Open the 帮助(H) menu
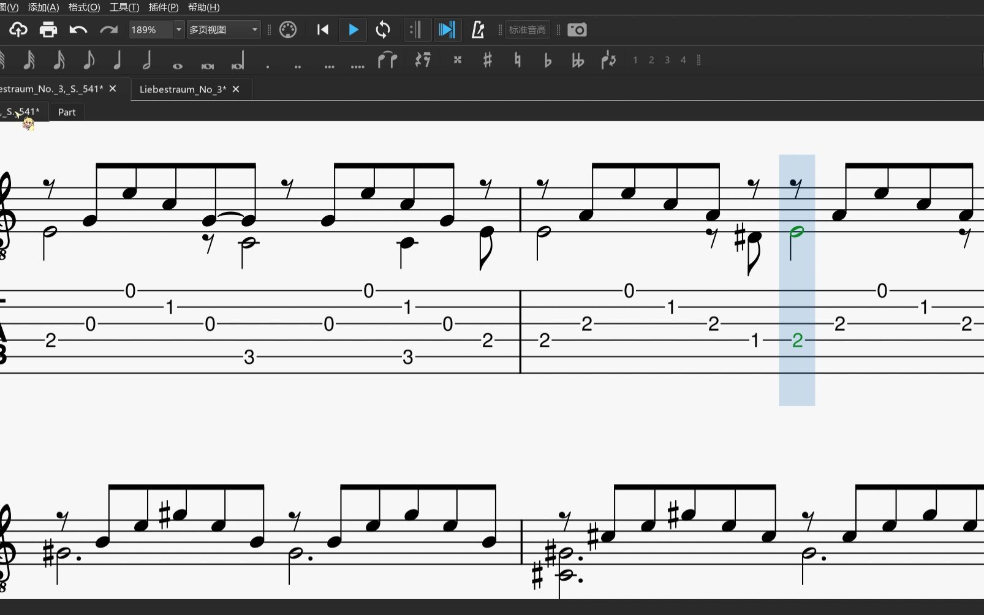Viewport: 984px width, 615px height. pos(203,7)
